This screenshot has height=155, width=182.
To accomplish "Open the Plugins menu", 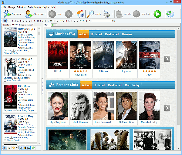I will click(x=45, y=7).
